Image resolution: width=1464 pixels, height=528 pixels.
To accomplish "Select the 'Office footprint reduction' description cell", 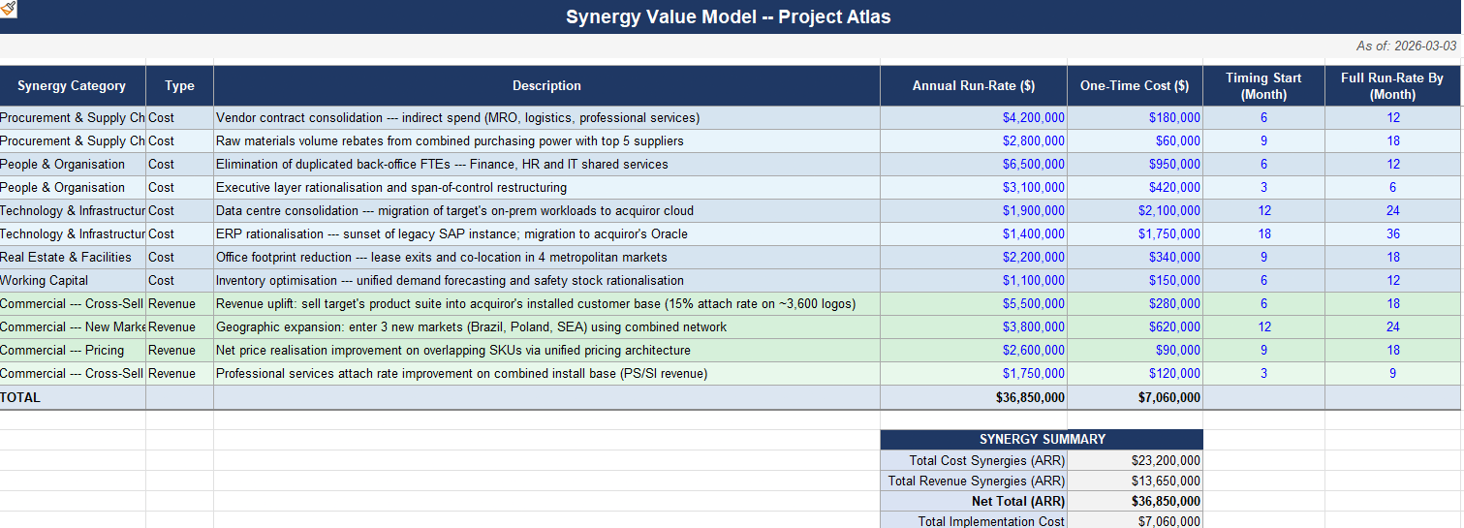I will point(546,258).
